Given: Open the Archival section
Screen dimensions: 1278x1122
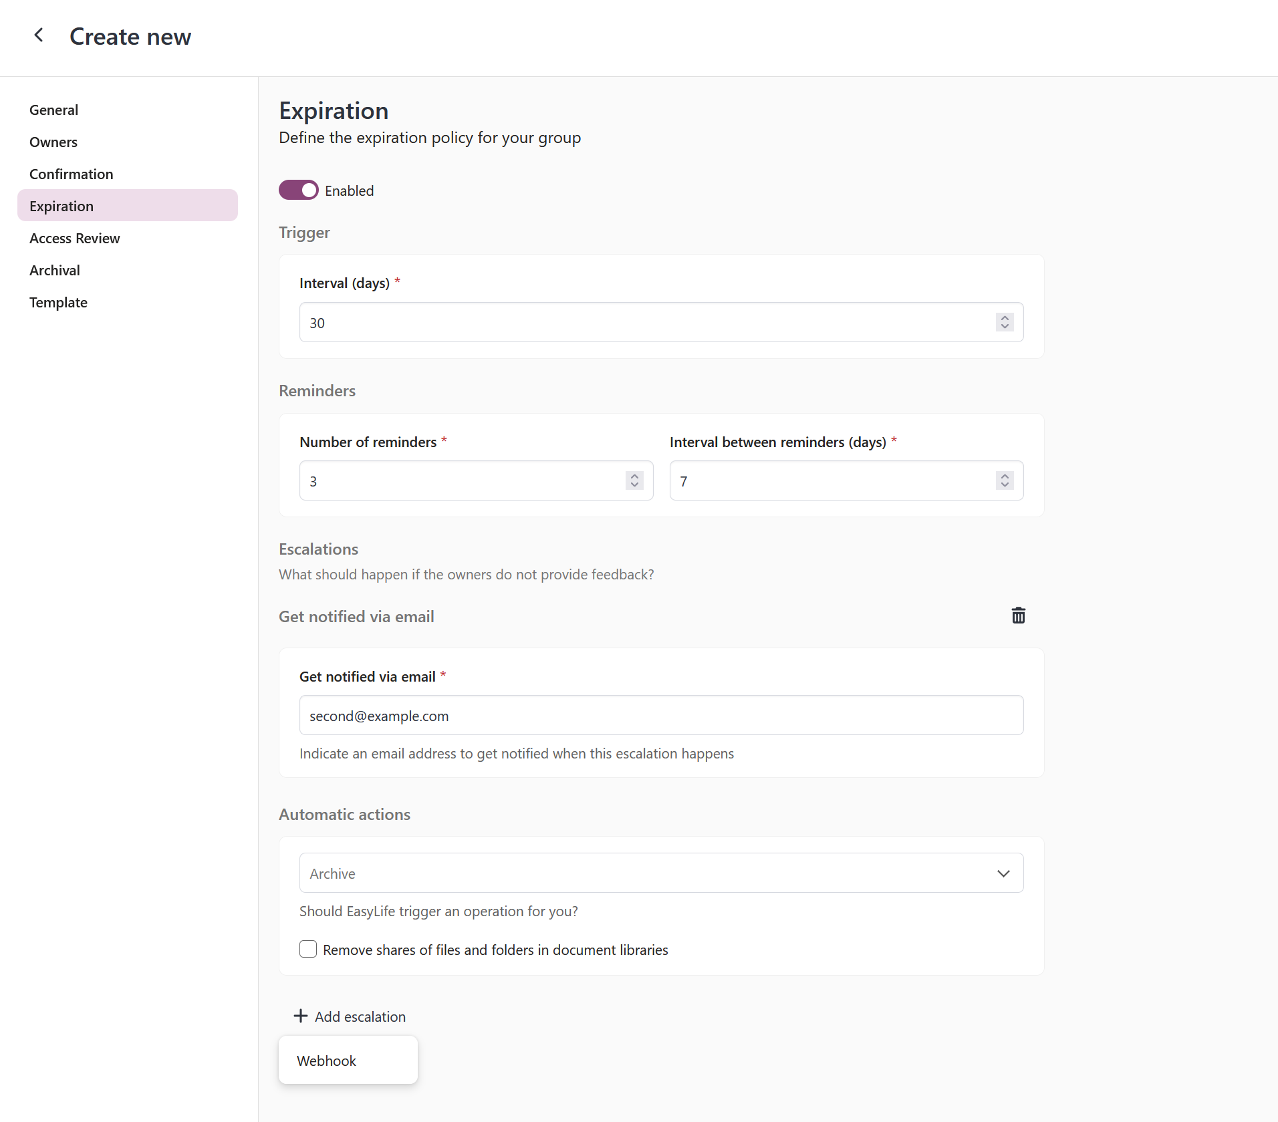Looking at the screenshot, I should [x=55, y=270].
